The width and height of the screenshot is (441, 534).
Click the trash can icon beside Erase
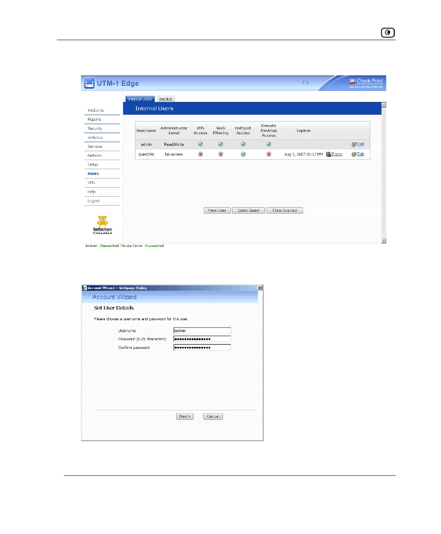point(328,154)
